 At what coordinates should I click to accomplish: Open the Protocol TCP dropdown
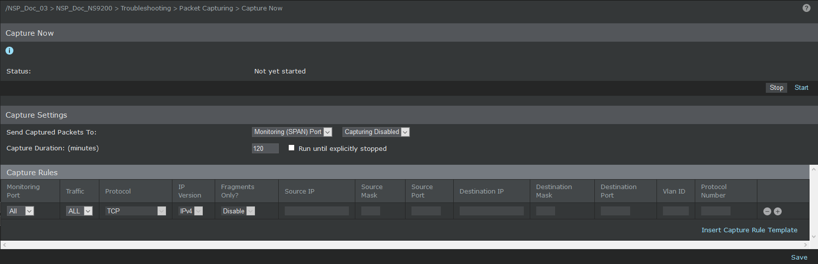tap(136, 211)
